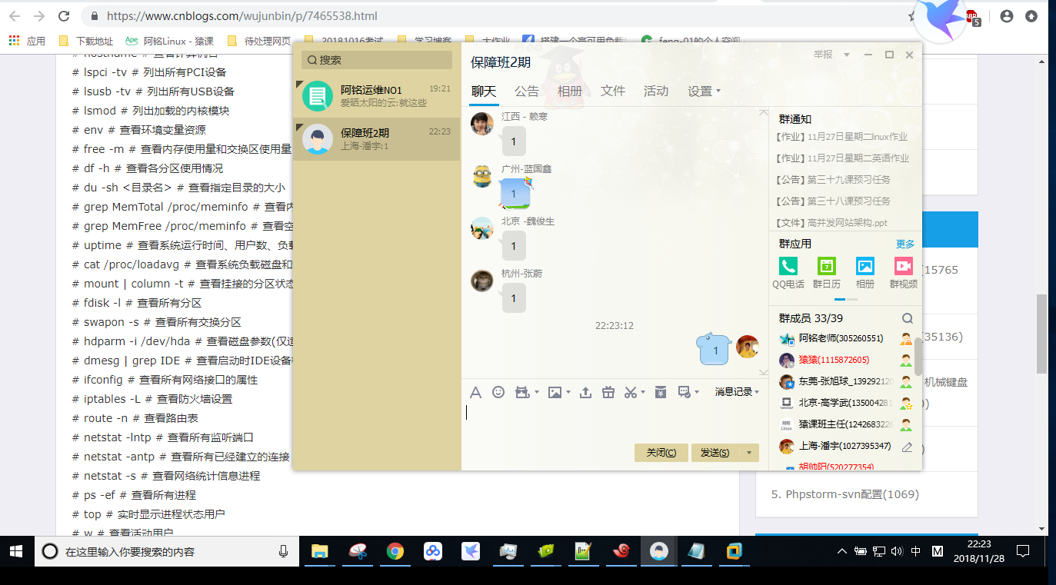Select member 阿铭老师(305260551)
Viewport: 1056px width, 585px height.
coord(844,338)
